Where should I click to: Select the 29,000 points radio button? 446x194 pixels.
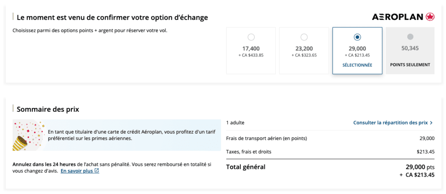(x=357, y=37)
